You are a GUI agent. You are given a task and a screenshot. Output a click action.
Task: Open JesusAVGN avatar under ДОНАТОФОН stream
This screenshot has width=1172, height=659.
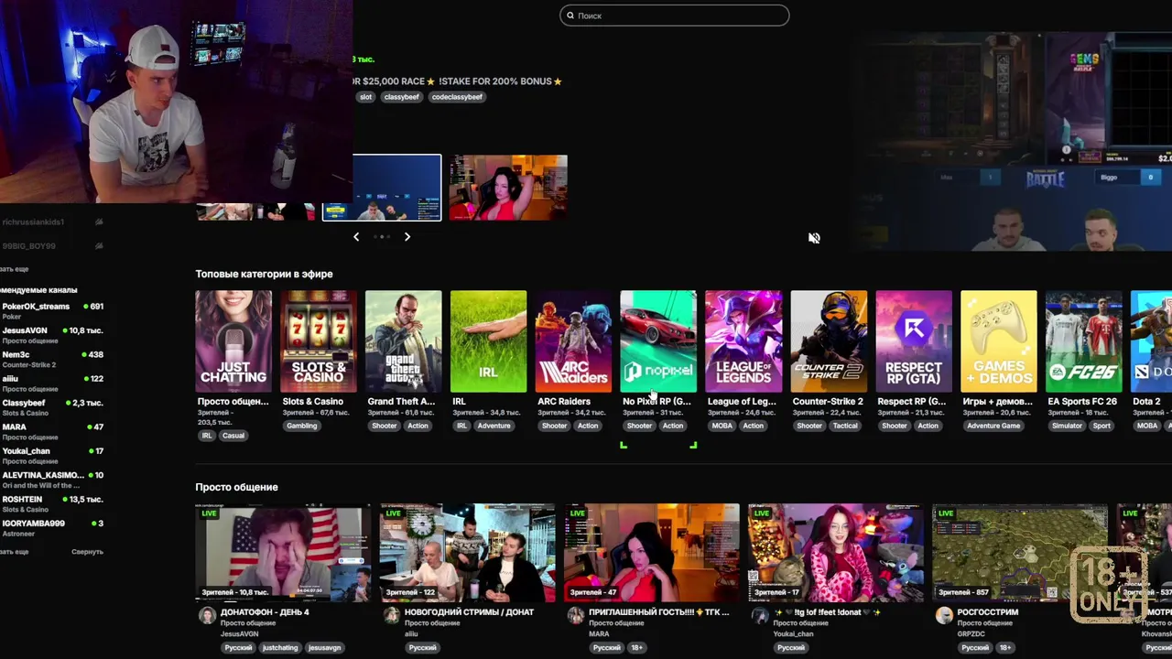pos(207,616)
